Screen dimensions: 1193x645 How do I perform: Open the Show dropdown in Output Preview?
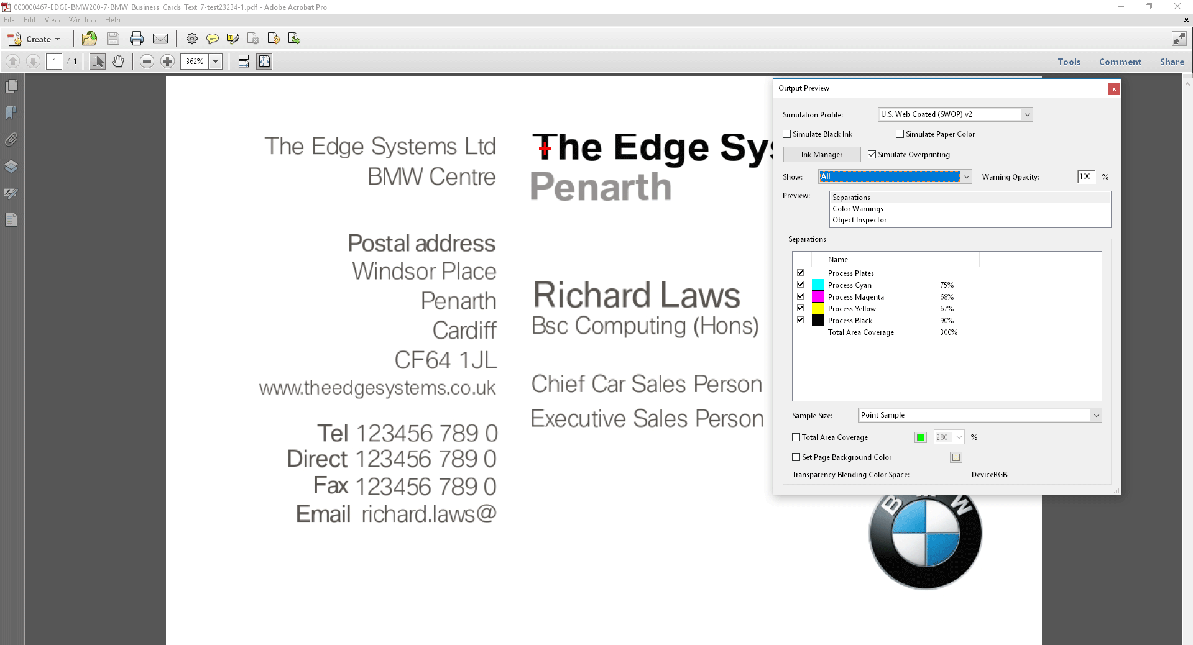click(x=965, y=176)
